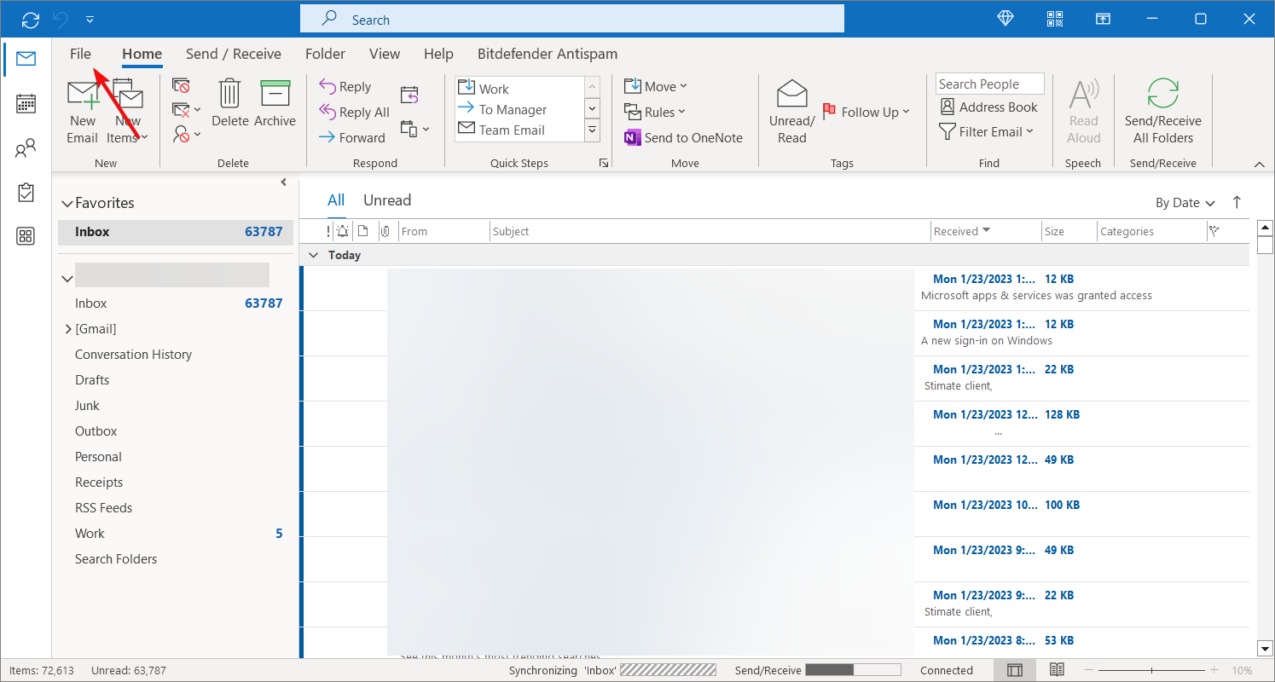Click the diamond premium icon in title bar

1006,19
